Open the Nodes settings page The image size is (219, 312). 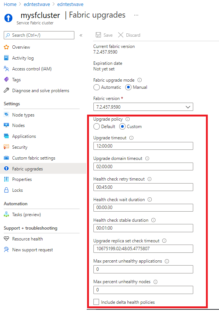[18, 125]
